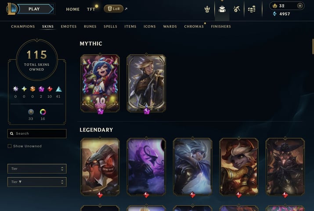Click the Epic teal triangle counter icon
This screenshot has width=314, height=211.
58,89
